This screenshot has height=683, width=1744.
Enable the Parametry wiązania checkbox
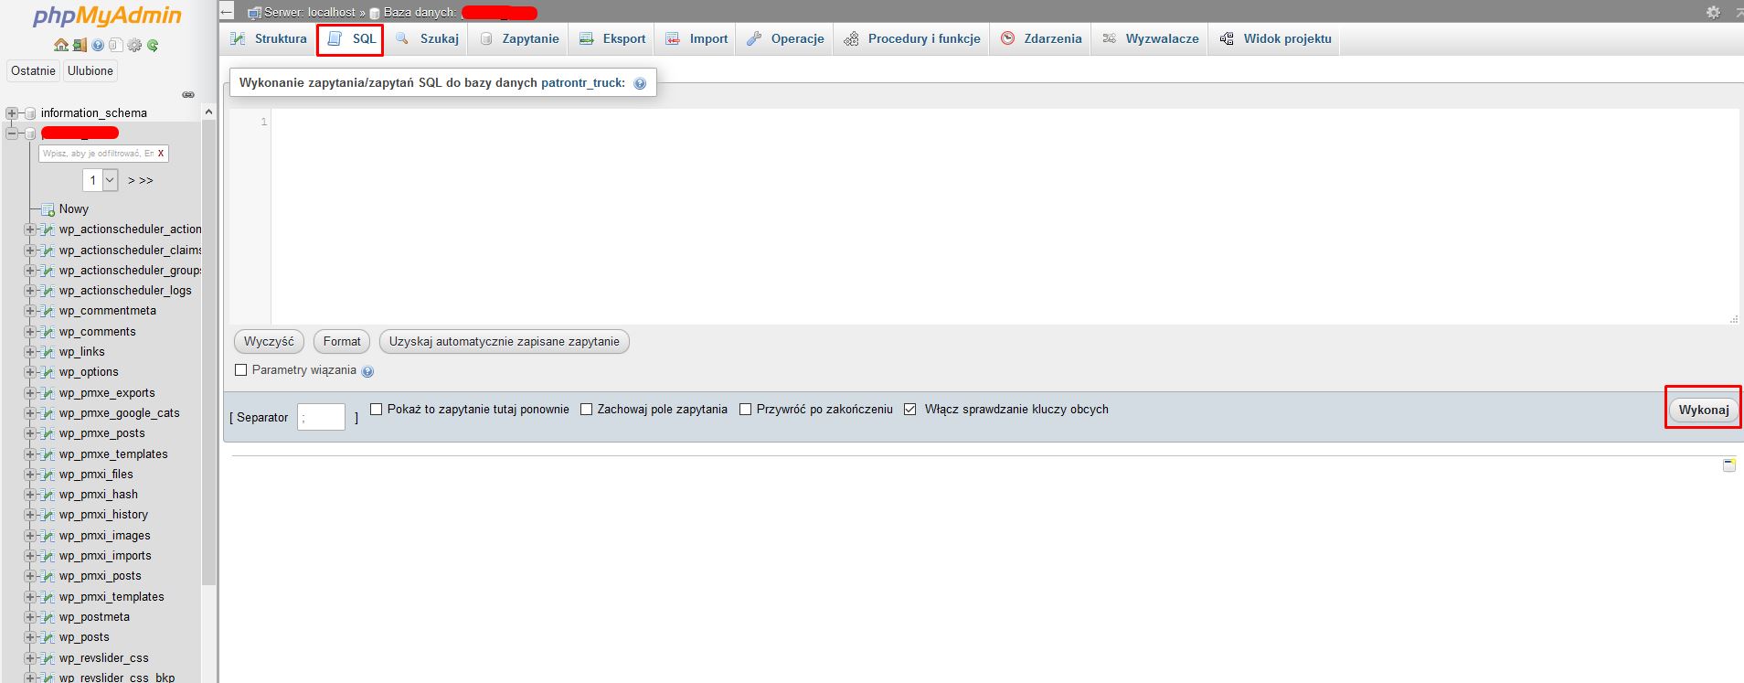point(241,370)
